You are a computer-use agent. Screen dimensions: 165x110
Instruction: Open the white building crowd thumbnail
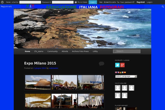91,101
